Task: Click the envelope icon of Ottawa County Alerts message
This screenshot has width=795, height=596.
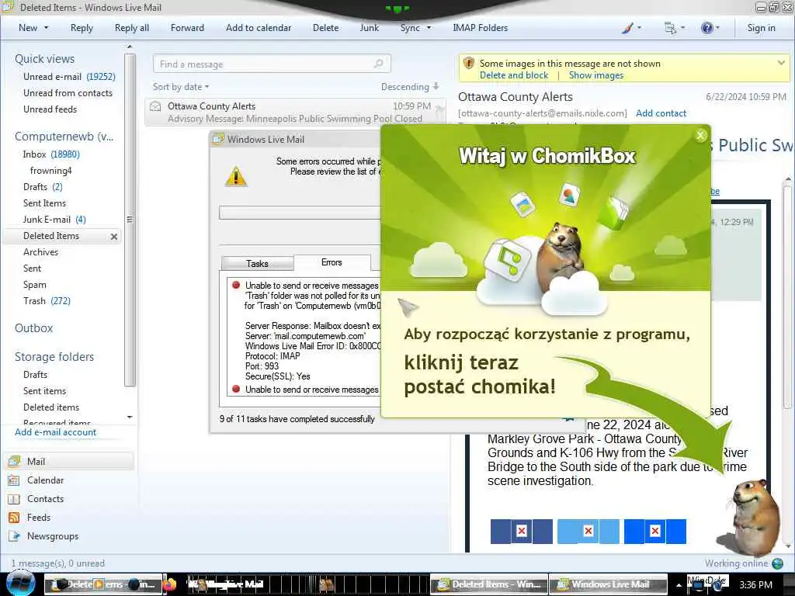Action: [x=155, y=106]
